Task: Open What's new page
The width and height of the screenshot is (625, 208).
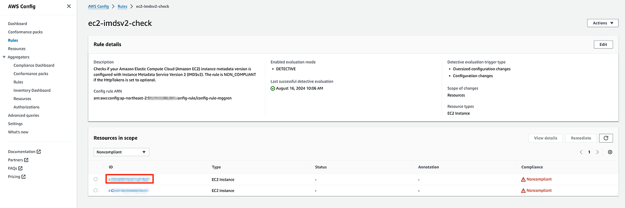Action: tap(18, 132)
